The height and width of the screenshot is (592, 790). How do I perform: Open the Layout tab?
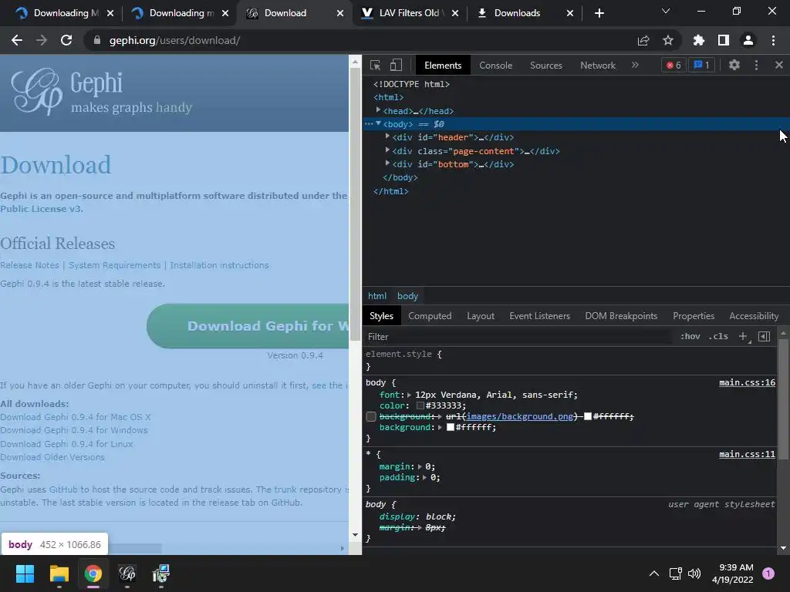(481, 316)
